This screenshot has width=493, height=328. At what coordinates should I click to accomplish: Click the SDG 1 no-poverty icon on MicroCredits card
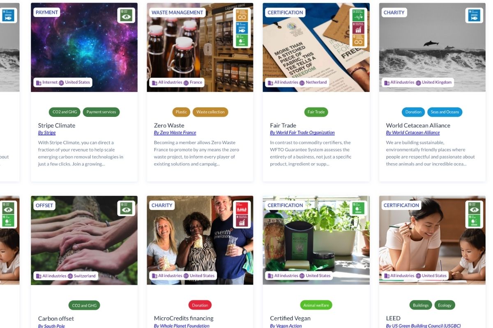(x=242, y=208)
